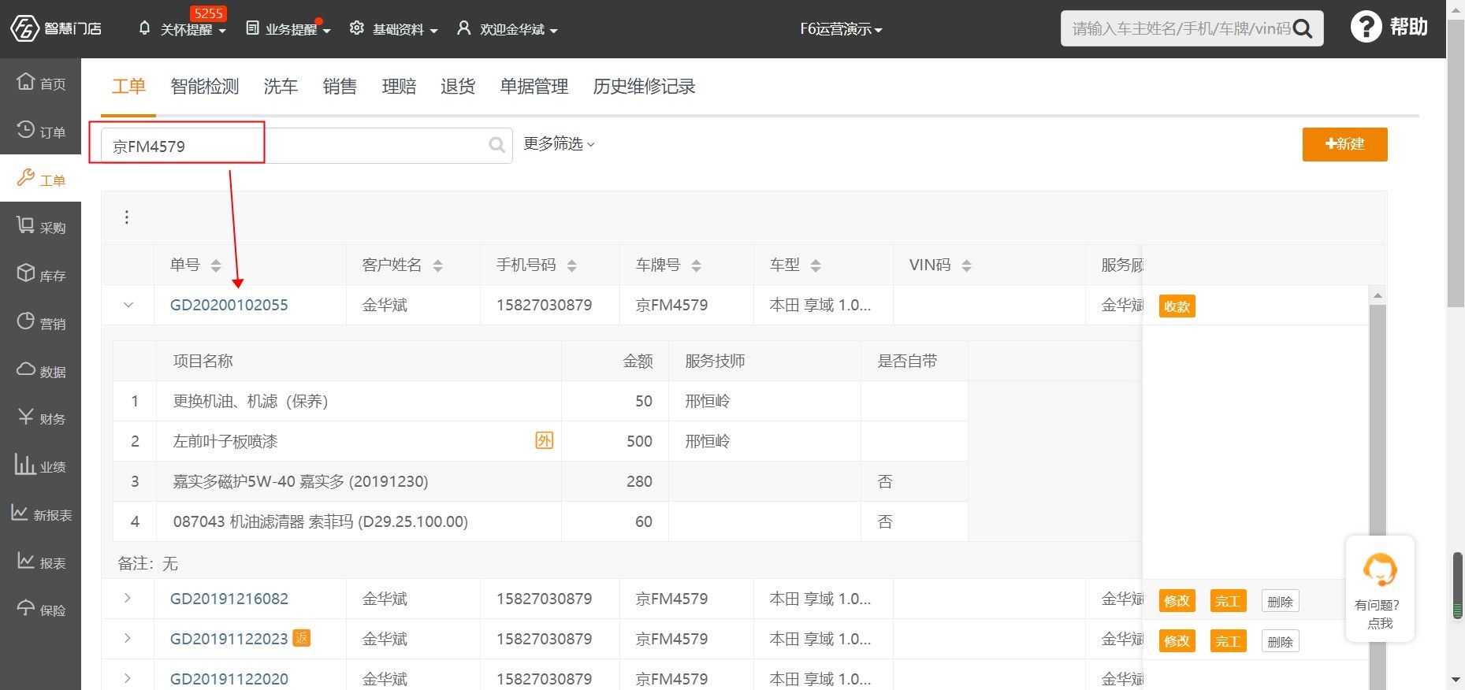Click the magnifier icon in top search
This screenshot has width=1465, height=690.
click(1303, 29)
